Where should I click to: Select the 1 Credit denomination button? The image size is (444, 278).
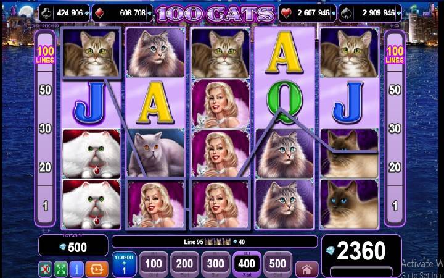(124, 264)
